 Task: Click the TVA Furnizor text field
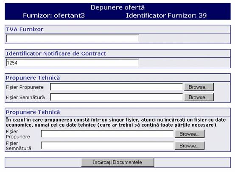[x=72, y=39]
